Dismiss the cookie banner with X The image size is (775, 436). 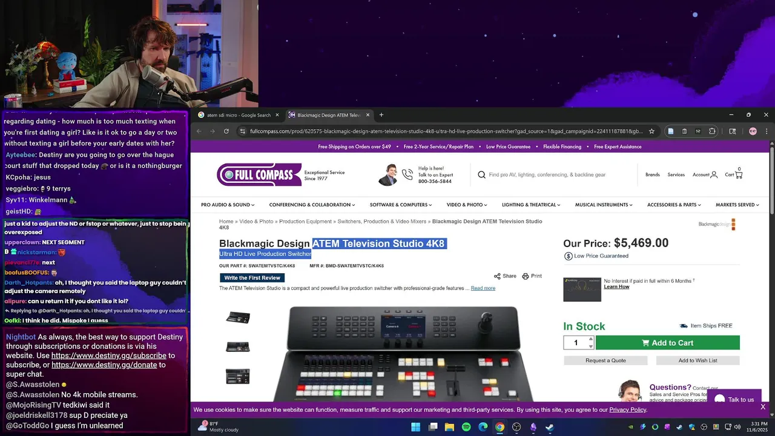pyautogui.click(x=763, y=407)
